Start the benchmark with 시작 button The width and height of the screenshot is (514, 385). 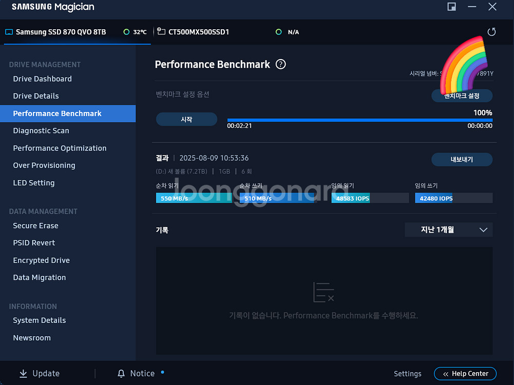point(186,119)
